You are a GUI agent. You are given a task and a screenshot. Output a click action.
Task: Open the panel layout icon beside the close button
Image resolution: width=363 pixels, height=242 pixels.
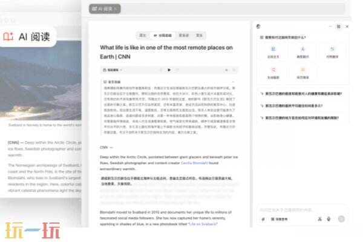(338, 27)
